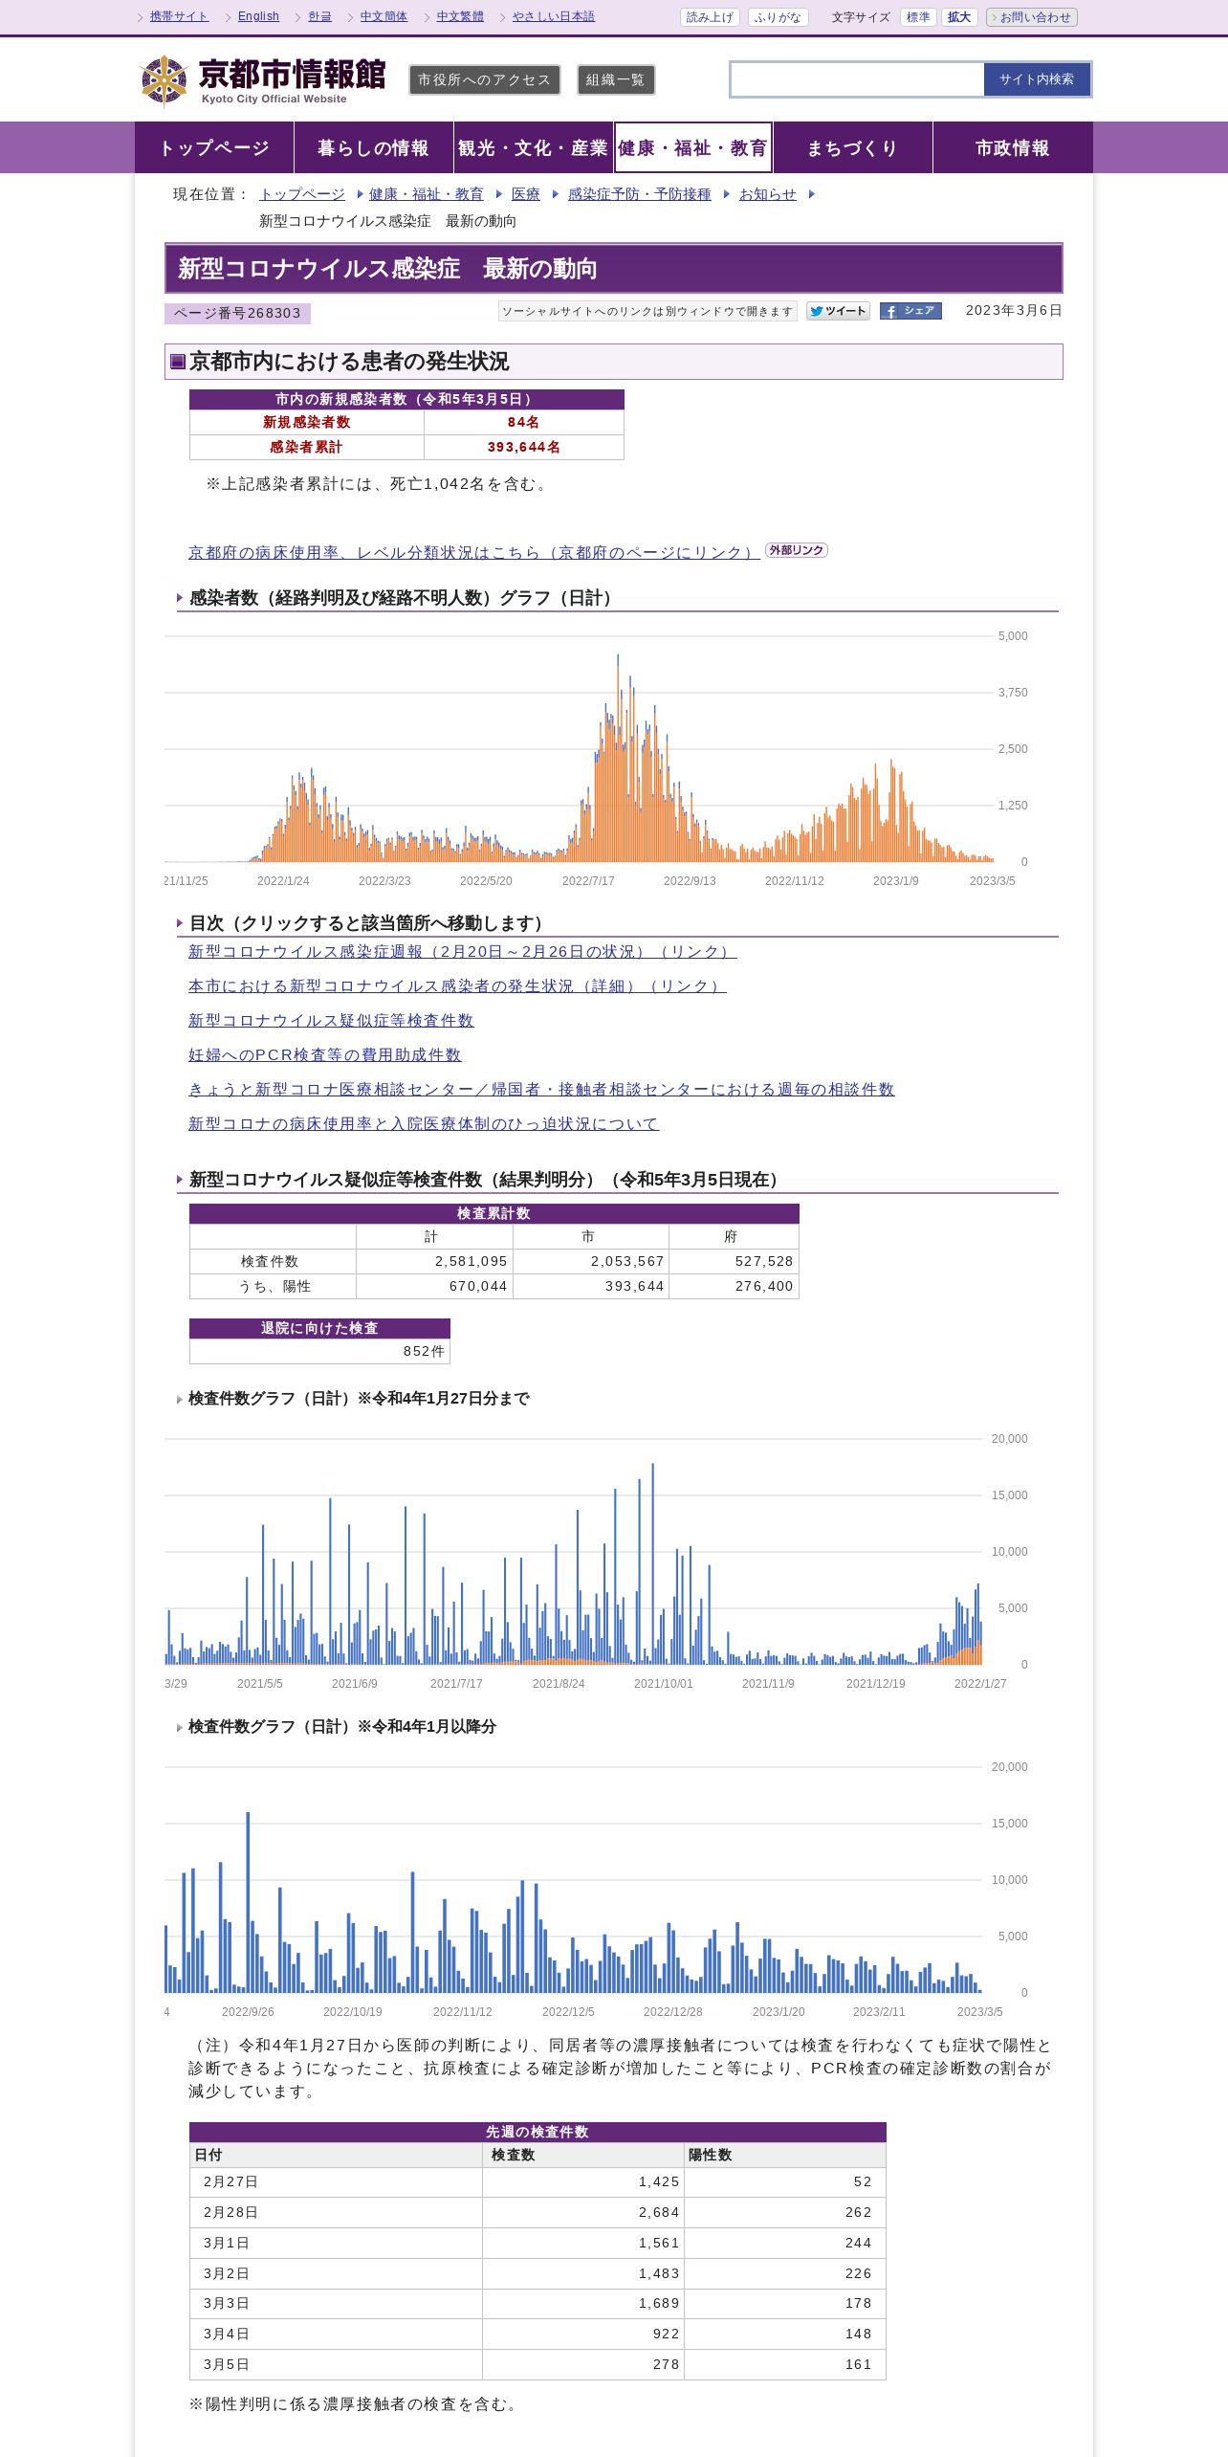Switch language to 한글
The width and height of the screenshot is (1228, 2457).
coord(319,16)
